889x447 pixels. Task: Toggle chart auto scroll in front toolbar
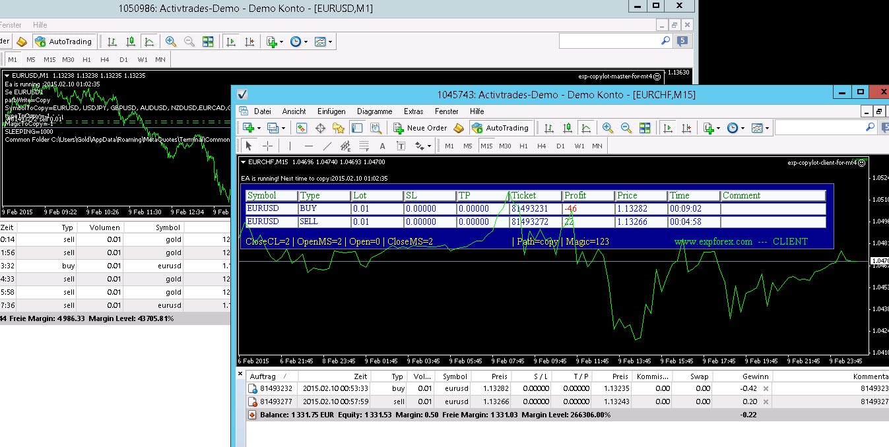[x=668, y=128]
